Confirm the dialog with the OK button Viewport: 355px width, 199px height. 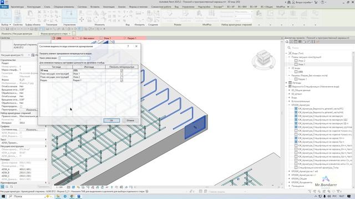coord(111,121)
